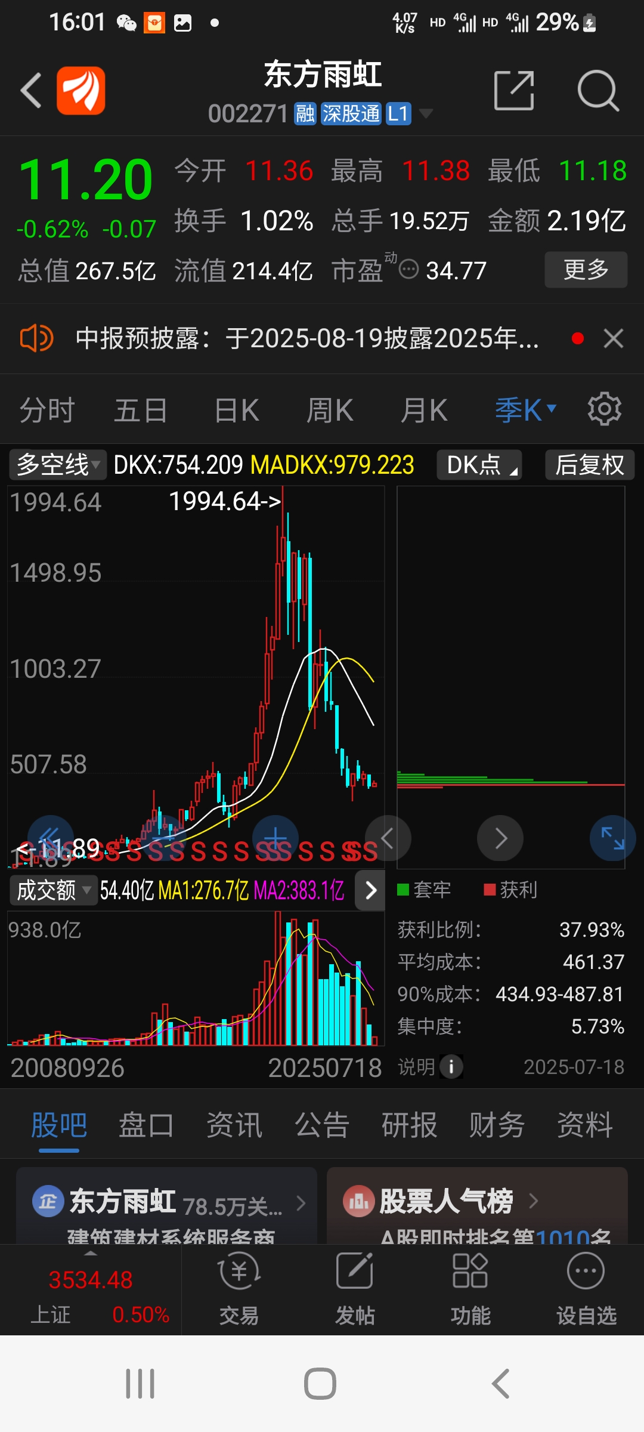Viewport: 644px width, 1432px height.
Task: Tap the 成交额 volume bar chart
Action: (196, 979)
